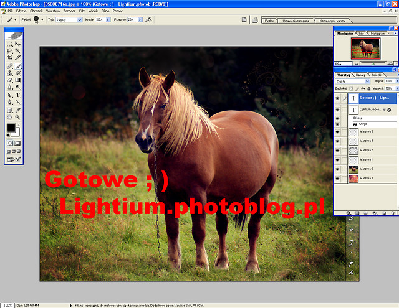The height and width of the screenshot is (308, 399).
Task: Click create new layer icon in Layers panel
Action: (x=384, y=213)
